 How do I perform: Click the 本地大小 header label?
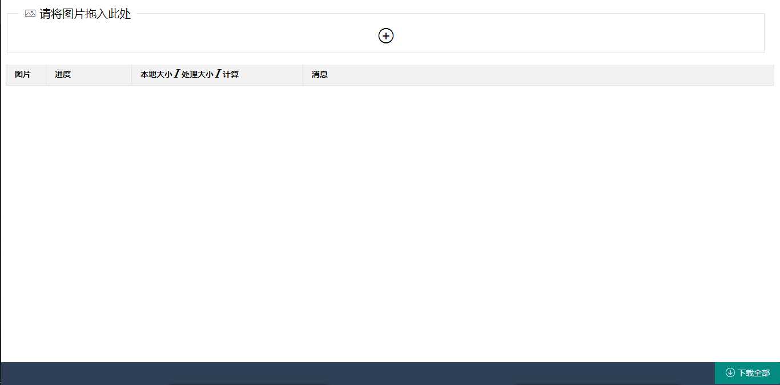click(x=156, y=74)
